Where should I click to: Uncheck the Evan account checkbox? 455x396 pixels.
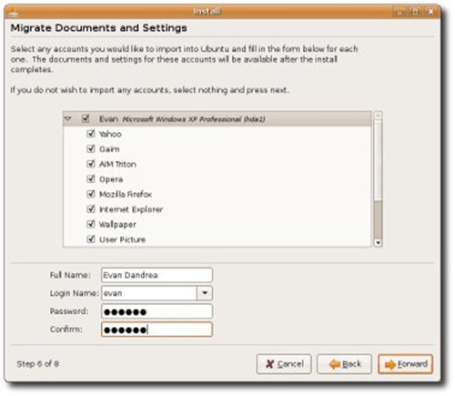pyautogui.click(x=86, y=118)
